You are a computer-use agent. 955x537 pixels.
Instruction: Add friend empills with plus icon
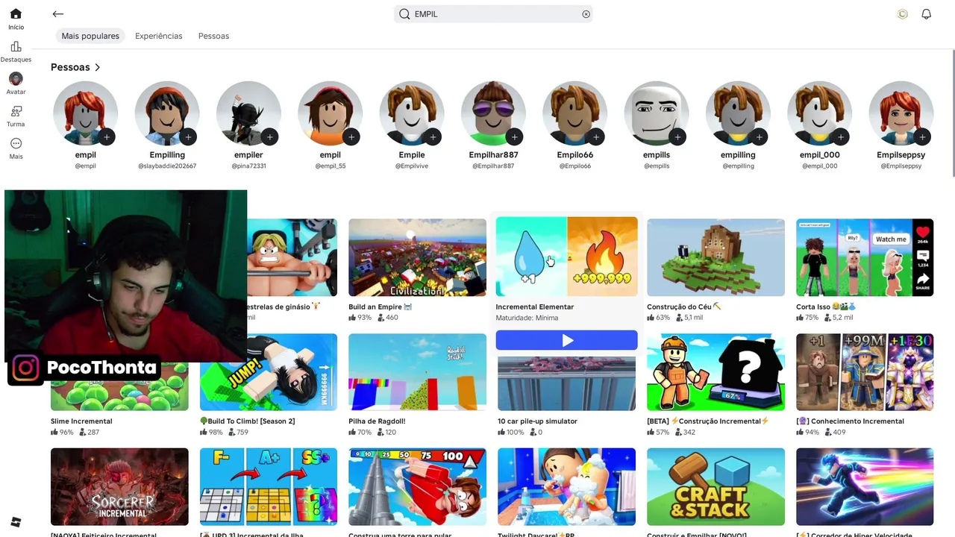[x=677, y=136]
